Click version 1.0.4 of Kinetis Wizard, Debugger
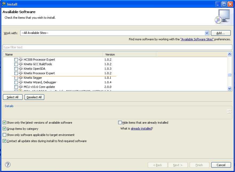The width and height of the screenshot is (235, 172). click(x=108, y=82)
